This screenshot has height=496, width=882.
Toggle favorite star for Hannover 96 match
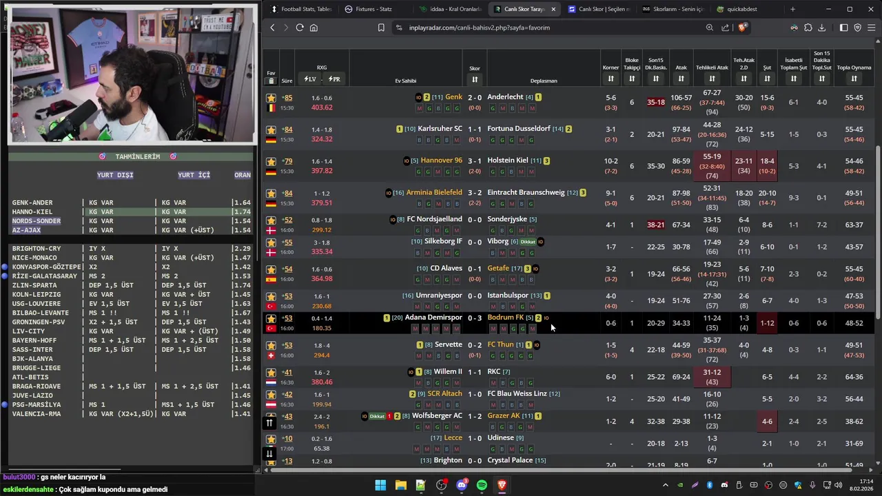pyautogui.click(x=271, y=161)
